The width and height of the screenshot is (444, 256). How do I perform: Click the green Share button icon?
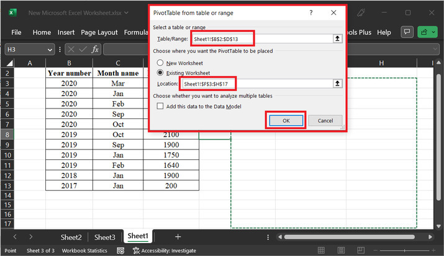tap(424, 32)
